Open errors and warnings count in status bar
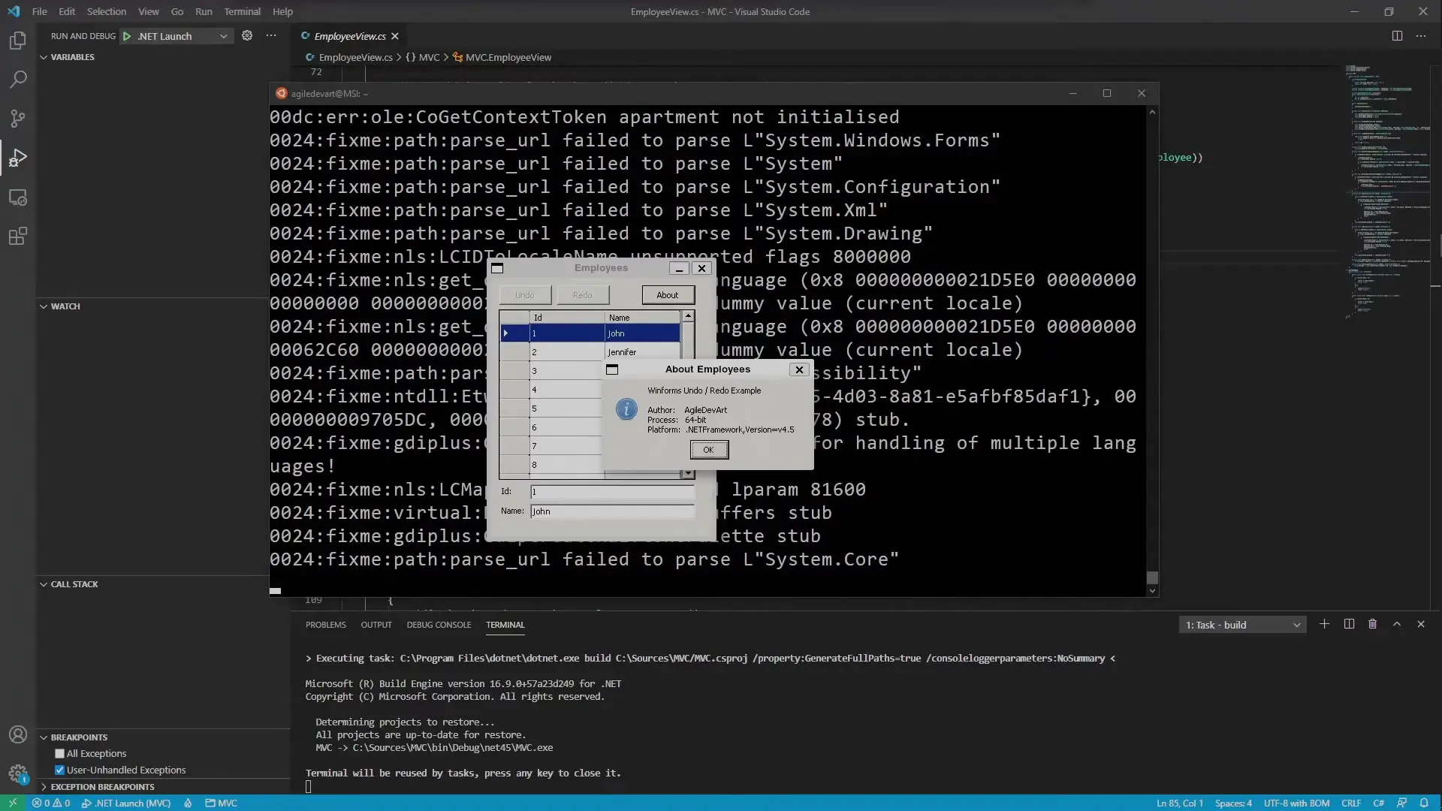 point(51,803)
